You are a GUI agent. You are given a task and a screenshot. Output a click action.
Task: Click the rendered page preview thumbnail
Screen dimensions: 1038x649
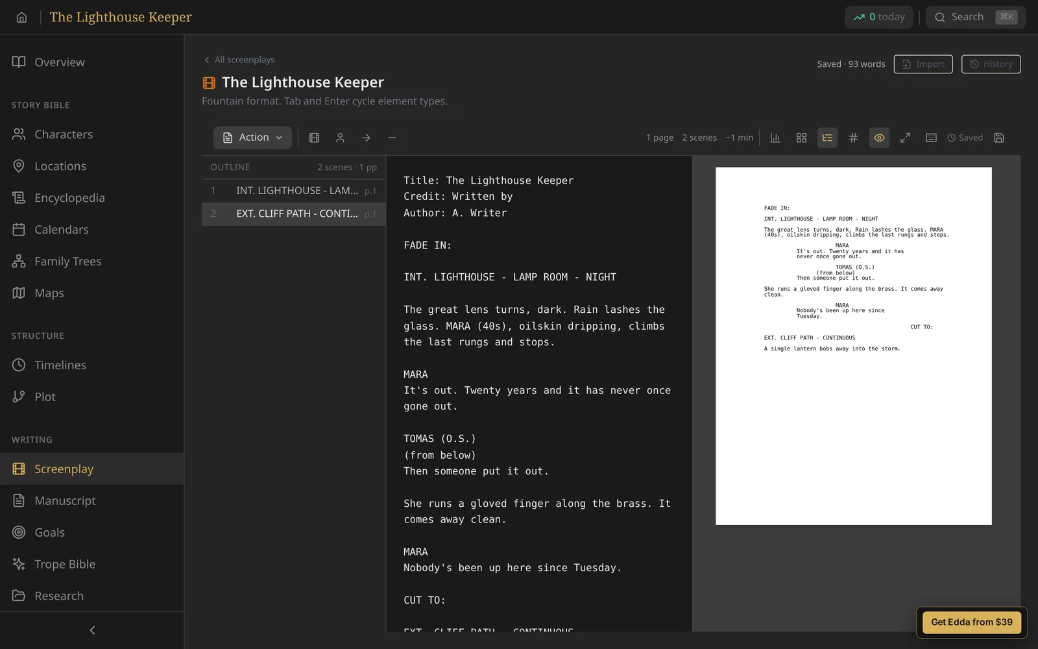click(x=854, y=346)
